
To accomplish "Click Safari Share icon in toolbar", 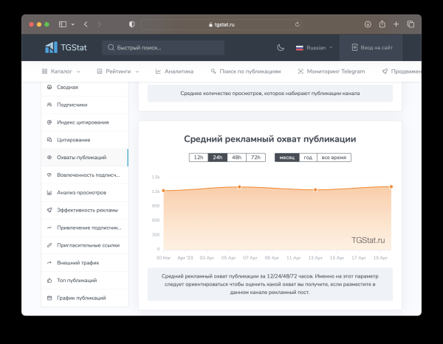I will pyautogui.click(x=382, y=24).
